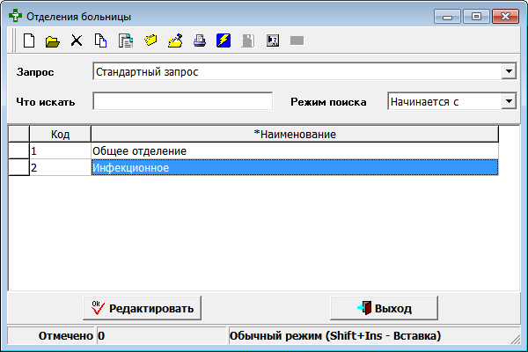The width and height of the screenshot is (528, 352).
Task: Click the blank page new record icon
Action: [29, 40]
